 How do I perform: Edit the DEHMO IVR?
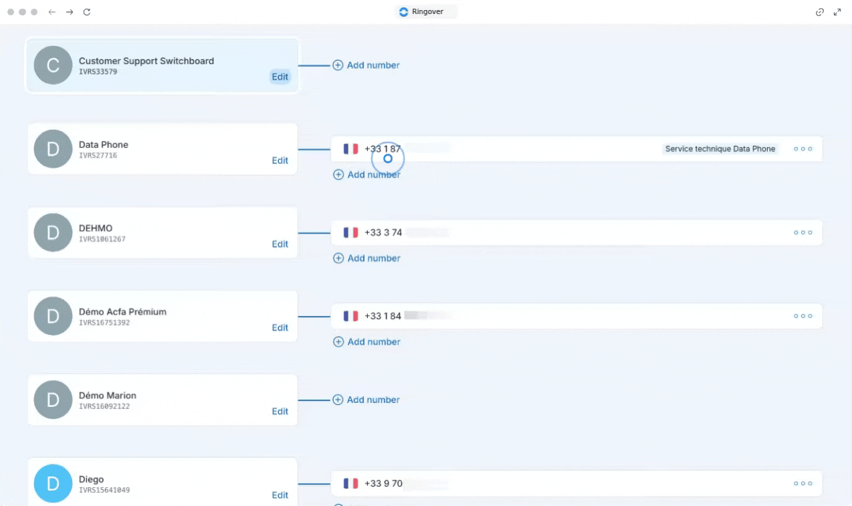280,244
